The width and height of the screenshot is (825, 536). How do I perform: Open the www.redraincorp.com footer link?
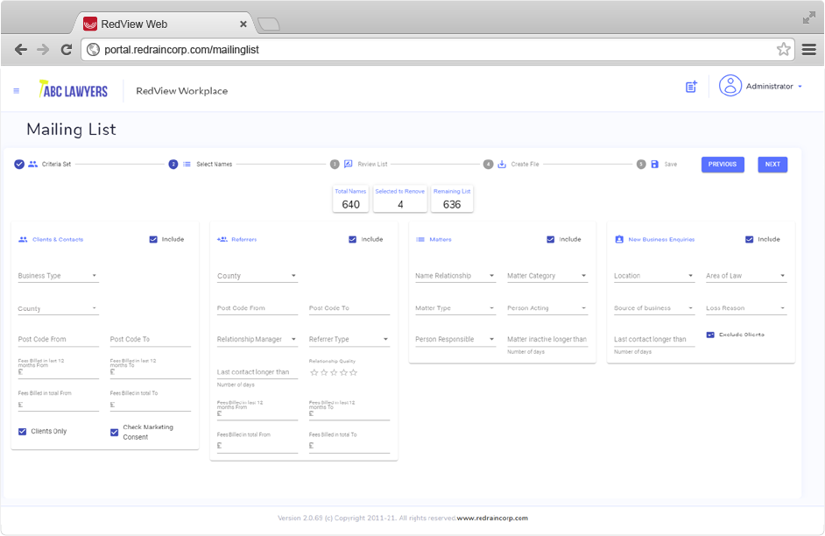[x=492, y=518]
